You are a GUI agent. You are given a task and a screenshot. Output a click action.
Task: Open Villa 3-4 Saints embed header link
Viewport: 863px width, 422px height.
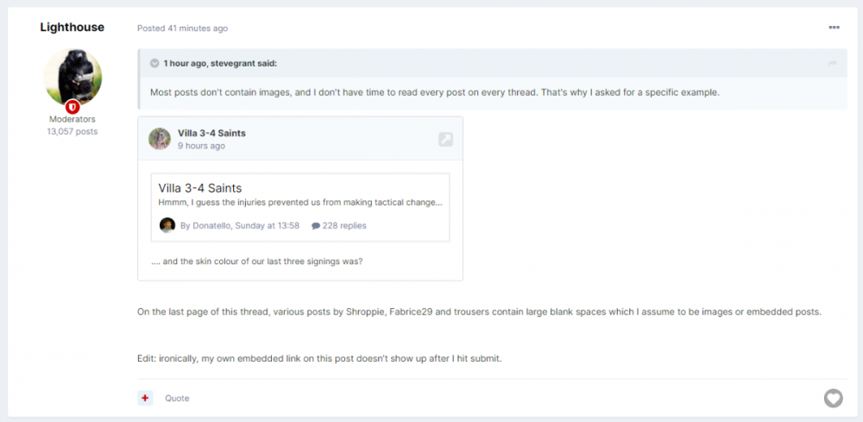tap(211, 133)
